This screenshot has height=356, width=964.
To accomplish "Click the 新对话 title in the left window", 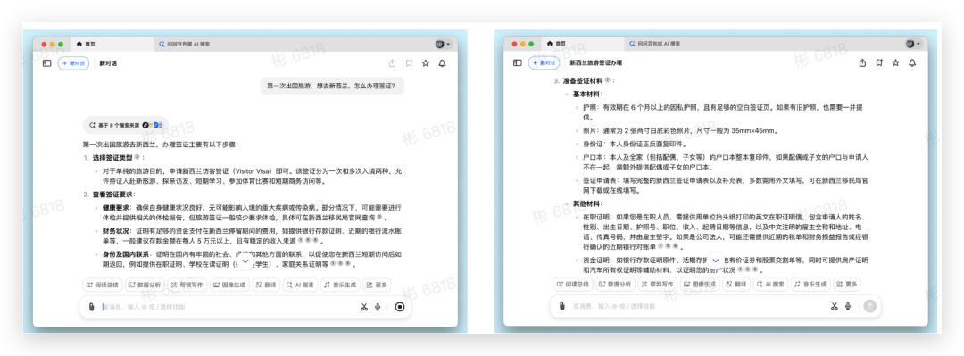I will (x=108, y=63).
